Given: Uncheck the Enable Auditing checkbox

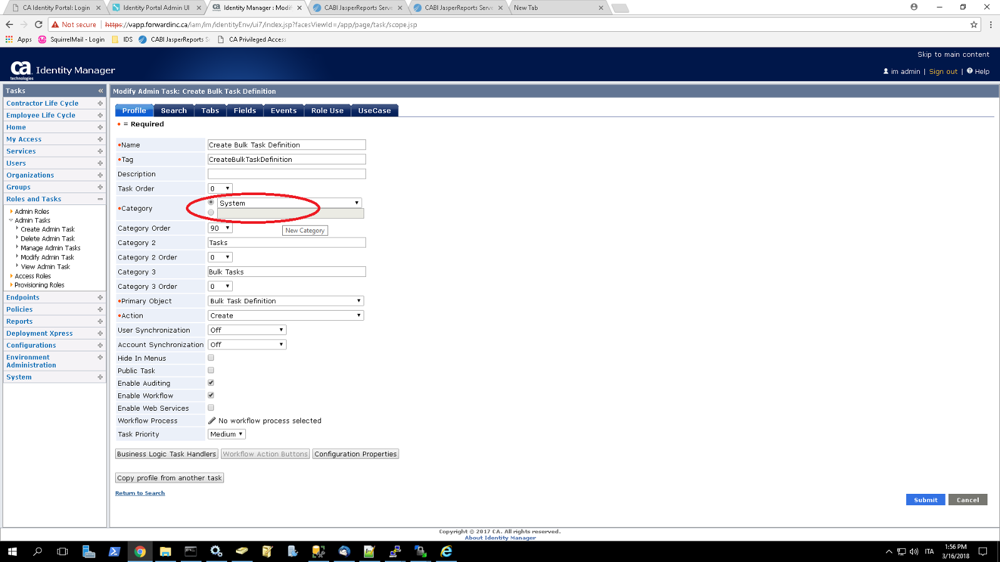Looking at the screenshot, I should 211,383.
